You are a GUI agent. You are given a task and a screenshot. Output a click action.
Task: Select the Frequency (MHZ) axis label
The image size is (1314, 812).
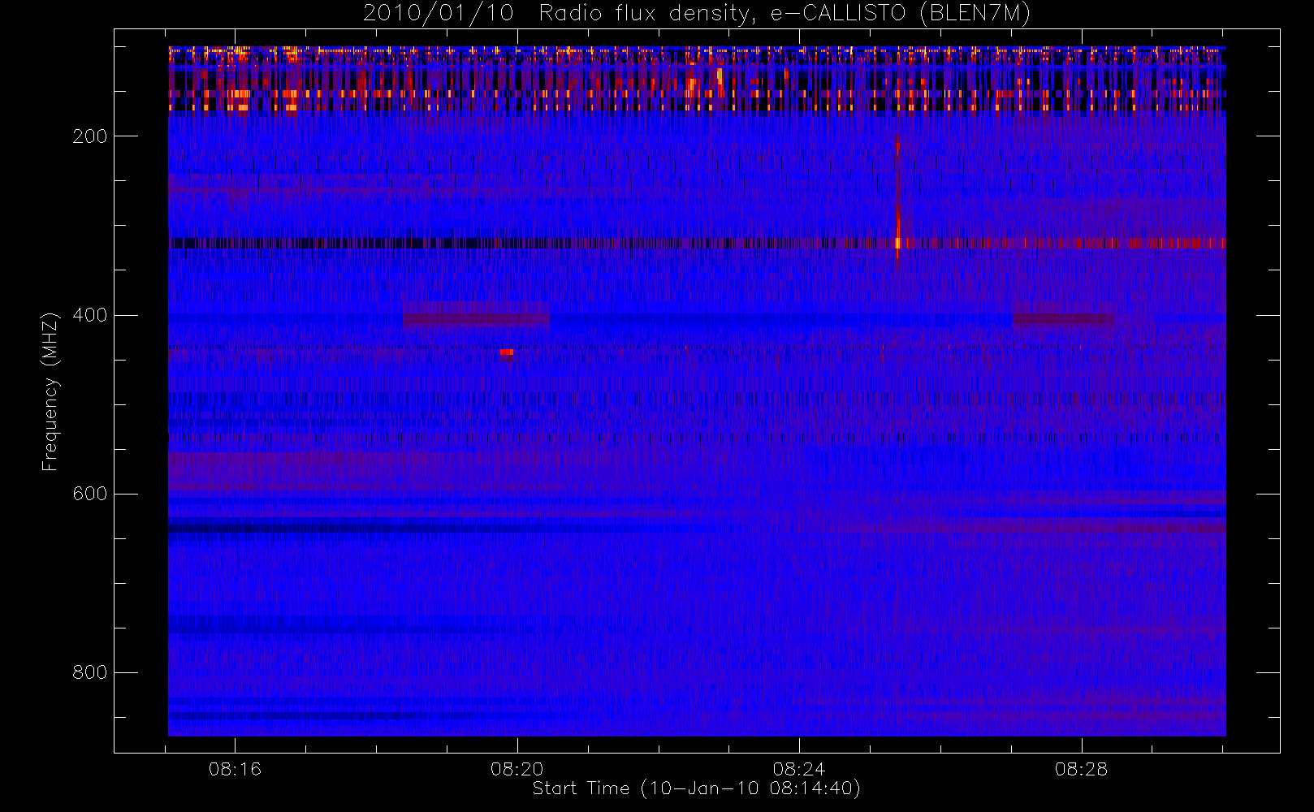[50, 391]
